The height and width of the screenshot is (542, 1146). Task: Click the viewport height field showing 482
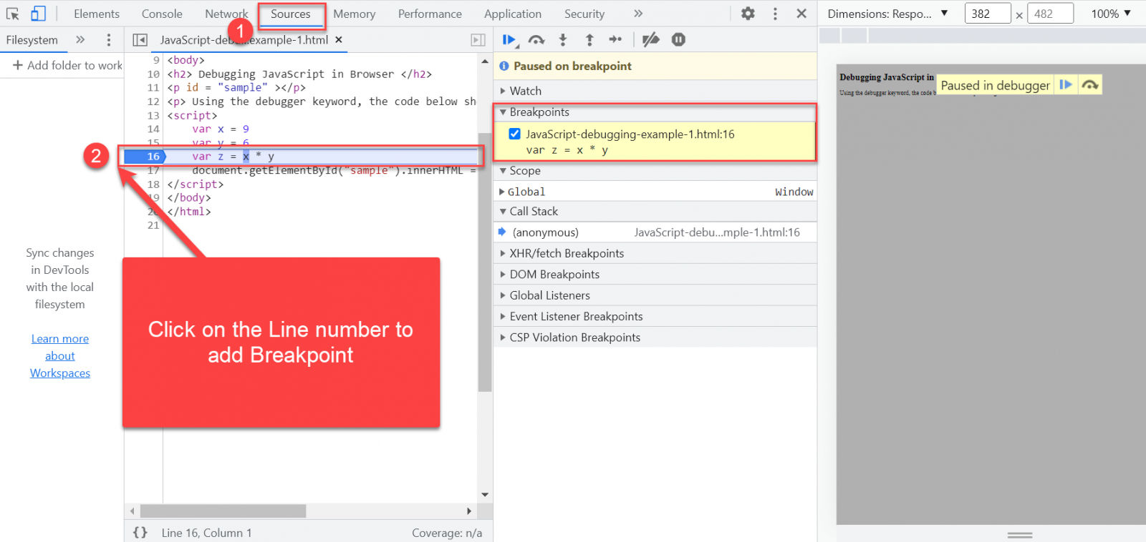pos(1050,14)
